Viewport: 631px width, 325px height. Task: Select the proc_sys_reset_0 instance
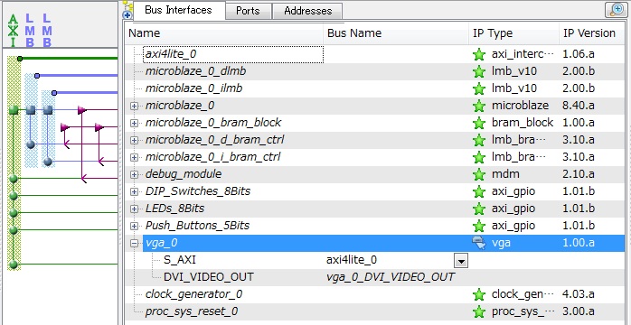click(192, 311)
